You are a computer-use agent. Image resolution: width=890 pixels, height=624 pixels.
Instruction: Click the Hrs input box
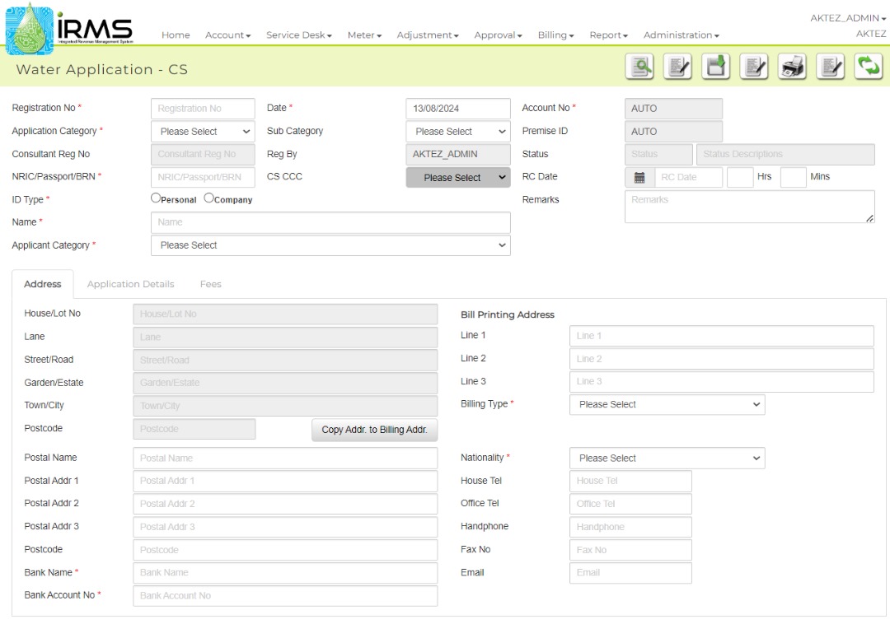click(x=740, y=177)
